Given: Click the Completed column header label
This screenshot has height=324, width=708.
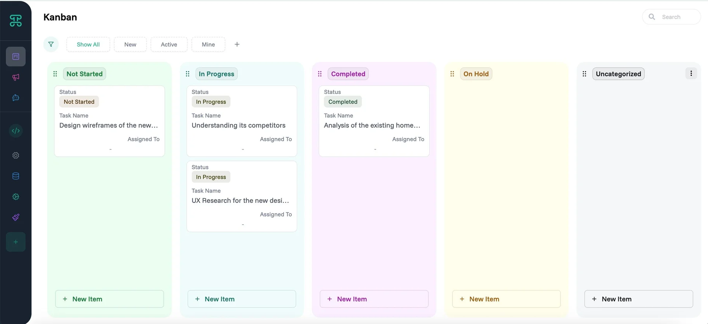Looking at the screenshot, I should [x=348, y=74].
